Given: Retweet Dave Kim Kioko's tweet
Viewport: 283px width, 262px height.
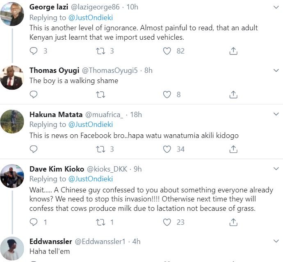Looking at the screenshot, I should pos(100,222).
